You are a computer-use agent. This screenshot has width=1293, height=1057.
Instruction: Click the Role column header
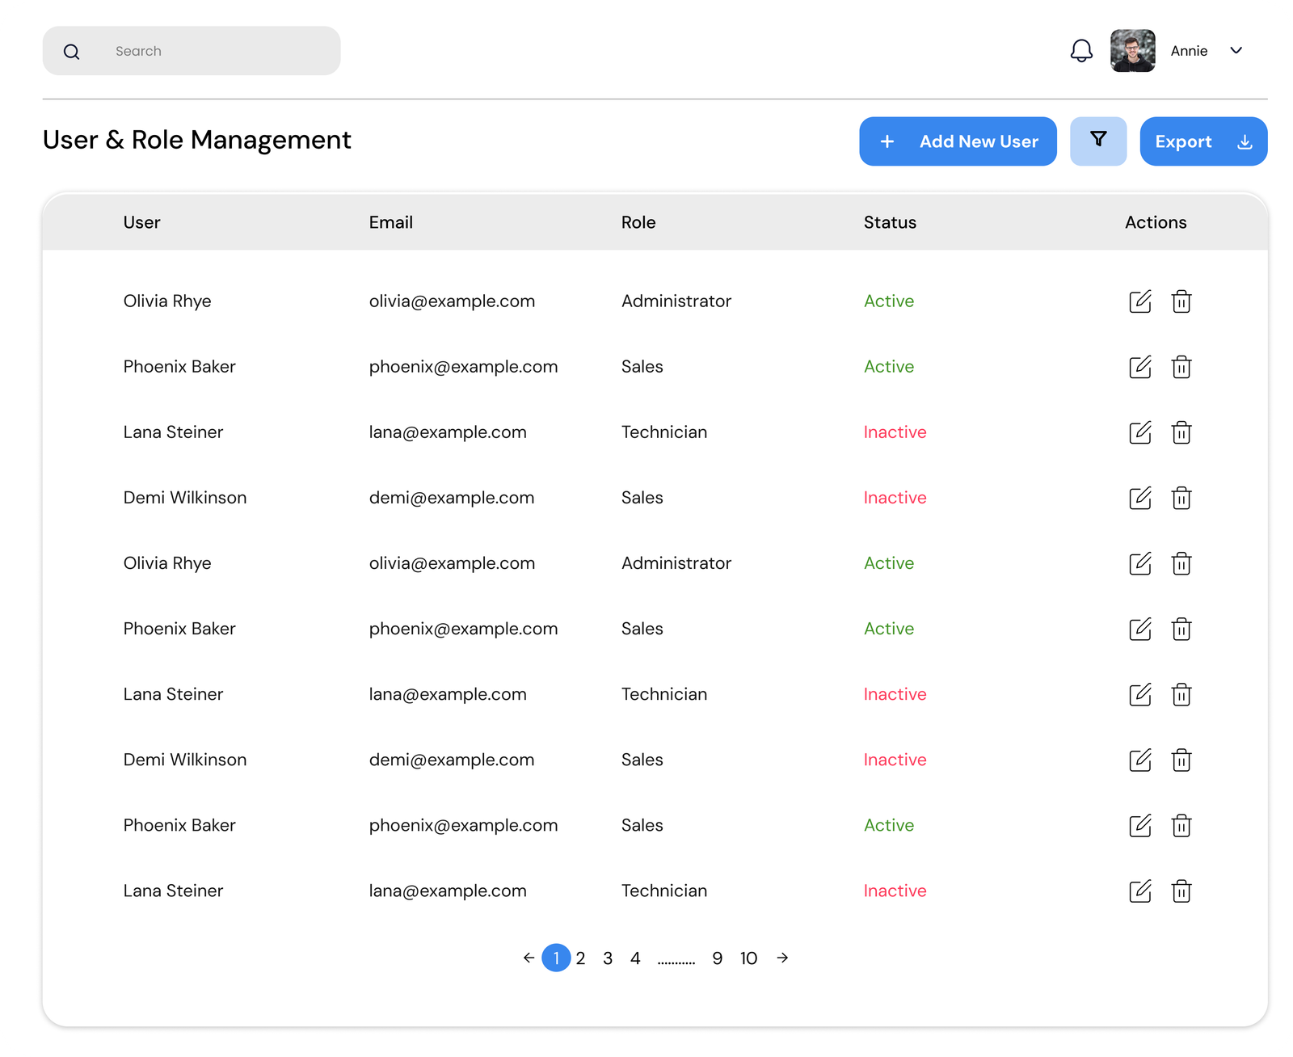[638, 222]
